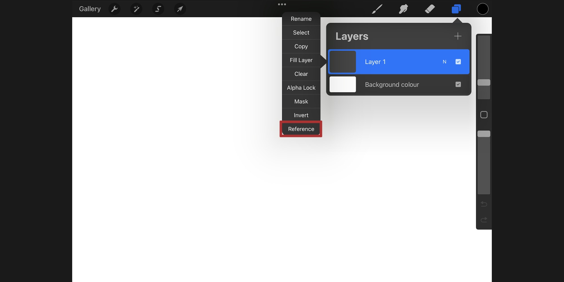
Task: Select the Smudge tool
Action: (403, 9)
